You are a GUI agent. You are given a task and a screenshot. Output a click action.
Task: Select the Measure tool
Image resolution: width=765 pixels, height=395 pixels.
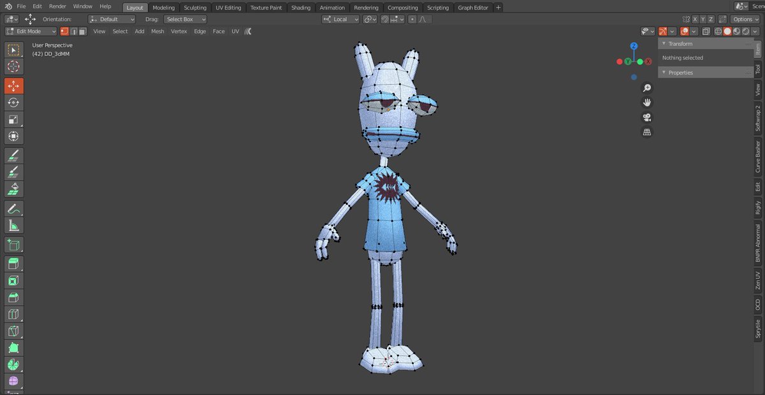coord(14,226)
